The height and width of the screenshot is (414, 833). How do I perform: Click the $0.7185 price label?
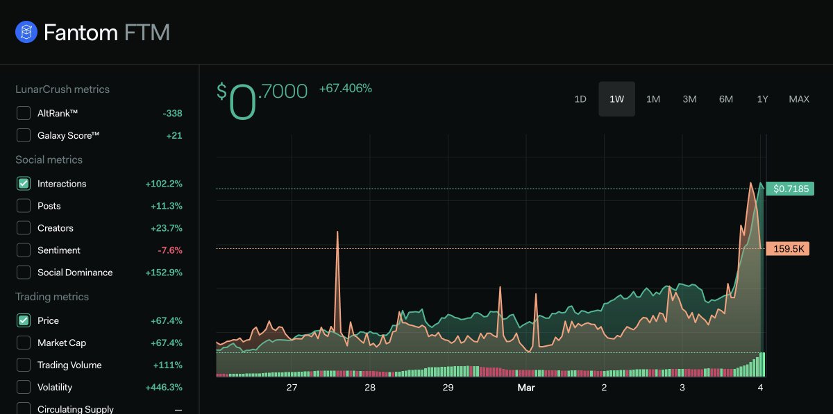790,189
